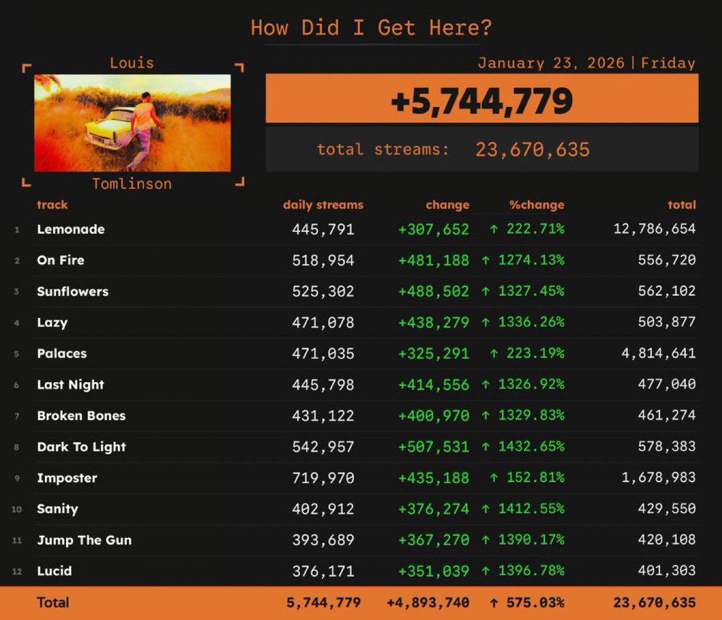
Task: Click the 'Tomlinson' artist name text
Action: point(132,184)
